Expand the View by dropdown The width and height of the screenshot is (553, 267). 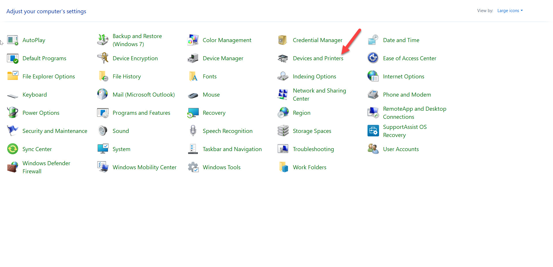(x=510, y=10)
